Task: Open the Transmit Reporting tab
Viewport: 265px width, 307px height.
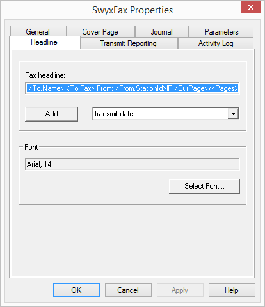Action: pos(129,43)
